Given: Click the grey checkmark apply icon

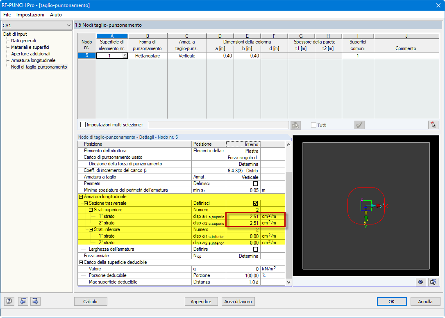Looking at the screenshot, I should click(x=360, y=125).
